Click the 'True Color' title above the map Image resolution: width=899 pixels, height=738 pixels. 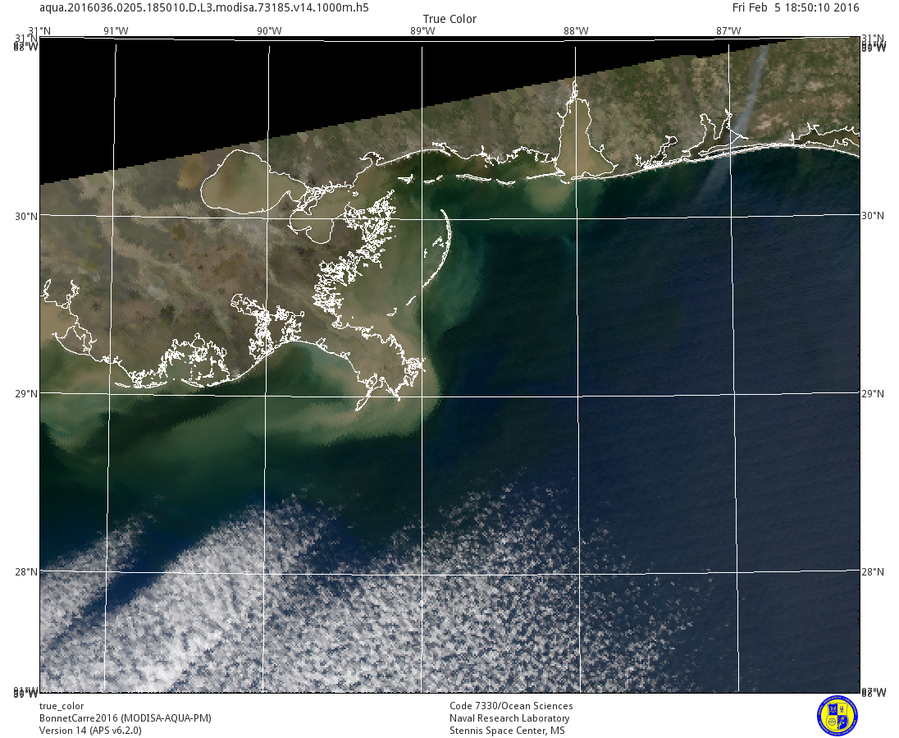(449, 19)
